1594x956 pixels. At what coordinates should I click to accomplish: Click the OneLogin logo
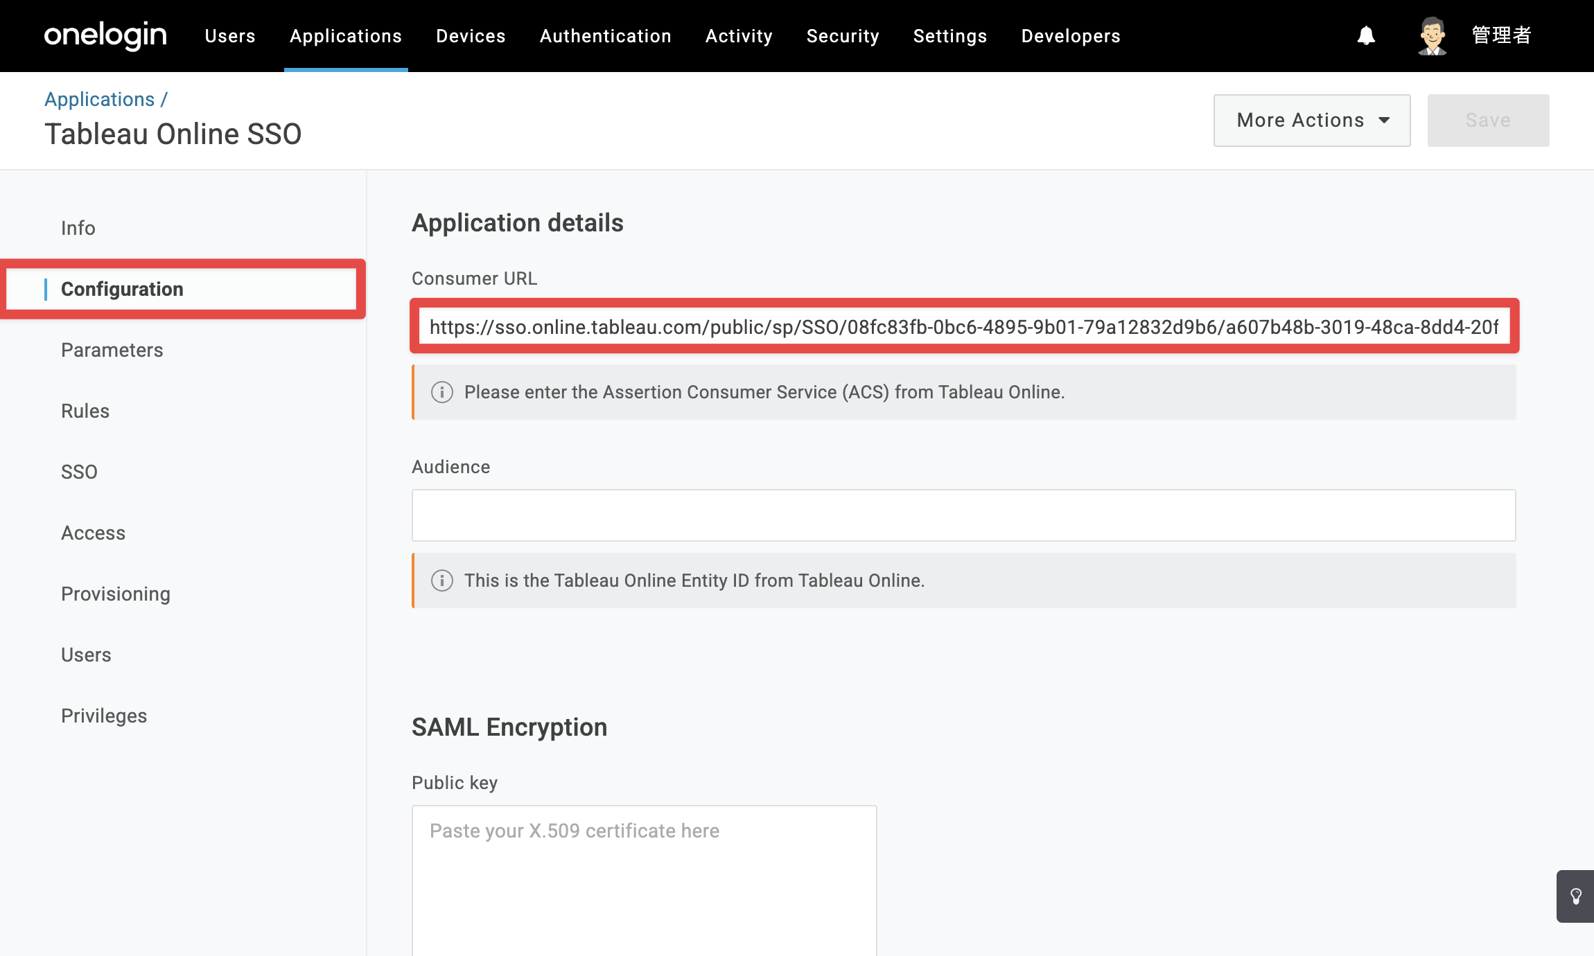(105, 35)
